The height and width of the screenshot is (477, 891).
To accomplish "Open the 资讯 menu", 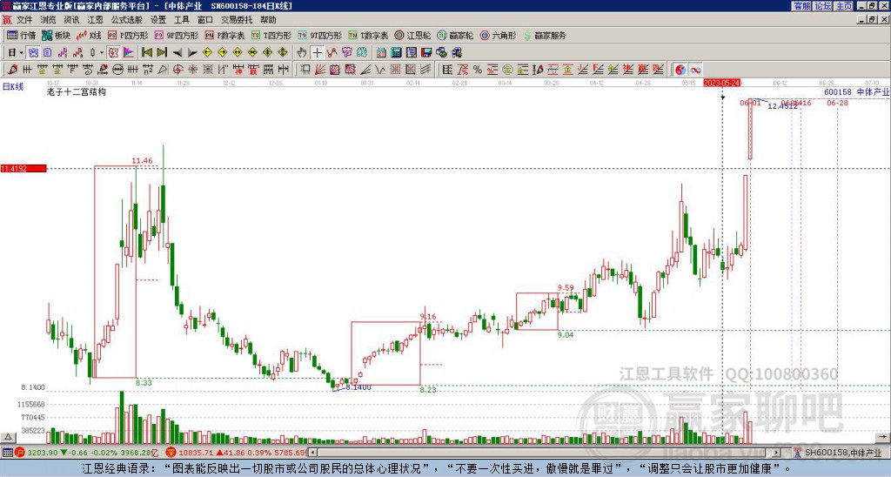I will pyautogui.click(x=71, y=20).
